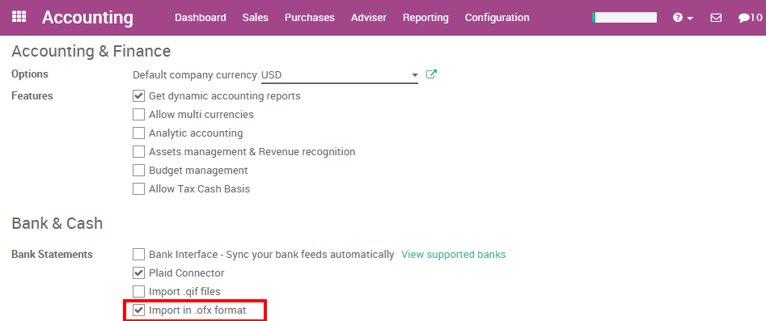Enable Analytic accounting checkbox

[x=139, y=133]
